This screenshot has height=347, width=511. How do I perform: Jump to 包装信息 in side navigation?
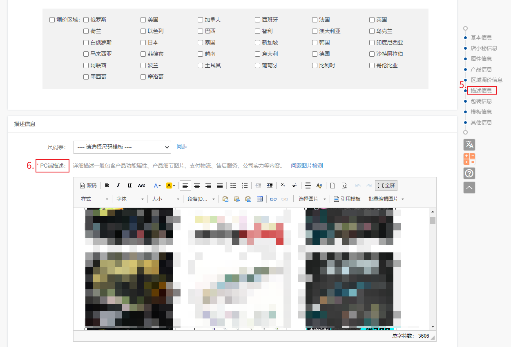point(481,101)
